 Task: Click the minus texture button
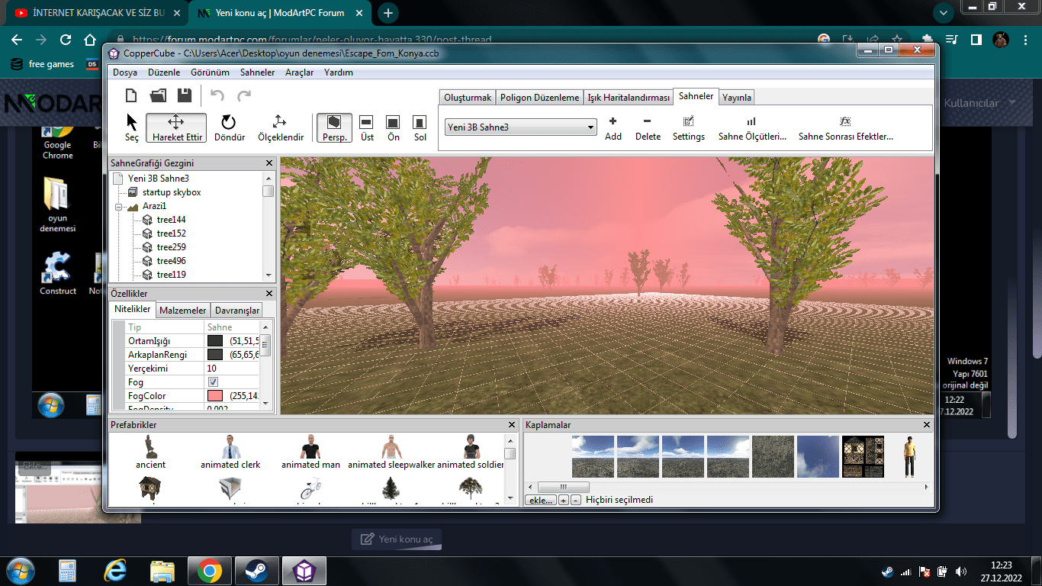575,501
